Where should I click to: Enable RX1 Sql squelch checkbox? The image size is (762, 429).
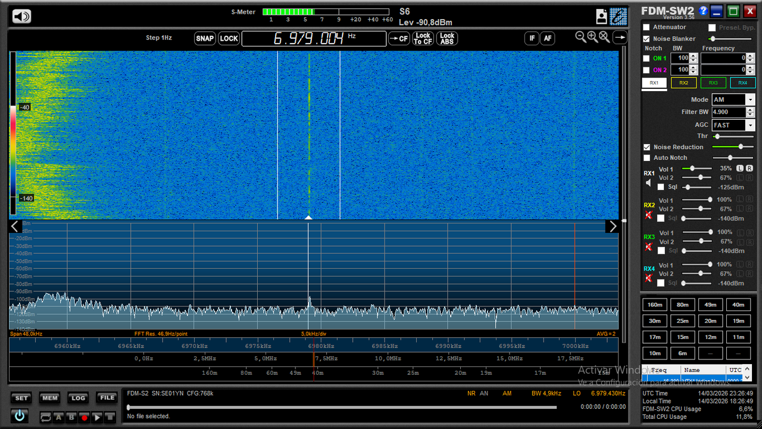pos(661,187)
